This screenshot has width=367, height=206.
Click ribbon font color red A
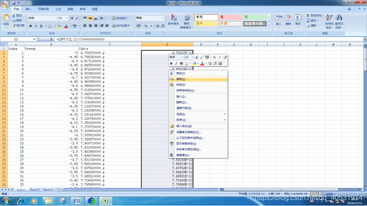tap(66, 26)
